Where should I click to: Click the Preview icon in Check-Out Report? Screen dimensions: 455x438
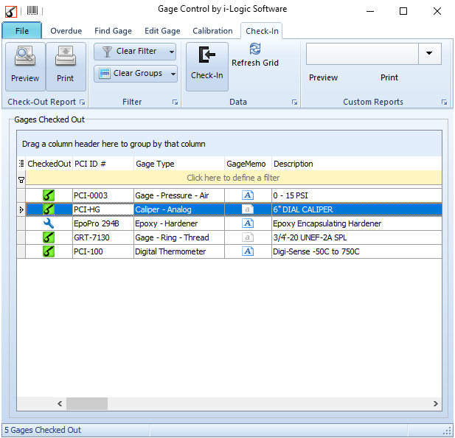pos(25,58)
